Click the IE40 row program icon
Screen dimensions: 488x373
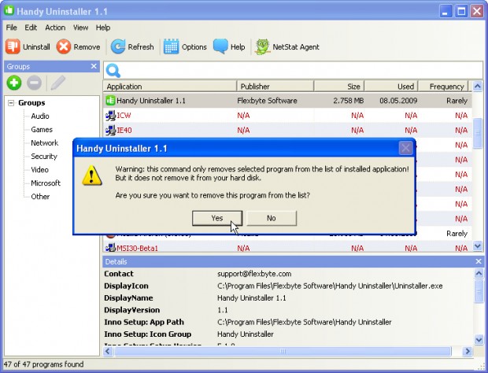coord(110,130)
